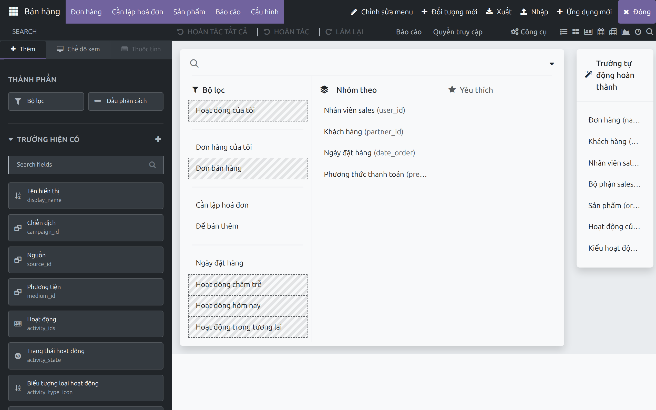The width and height of the screenshot is (656, 410).
Task: Switch to the Chế độ xem tab
Action: (x=78, y=49)
